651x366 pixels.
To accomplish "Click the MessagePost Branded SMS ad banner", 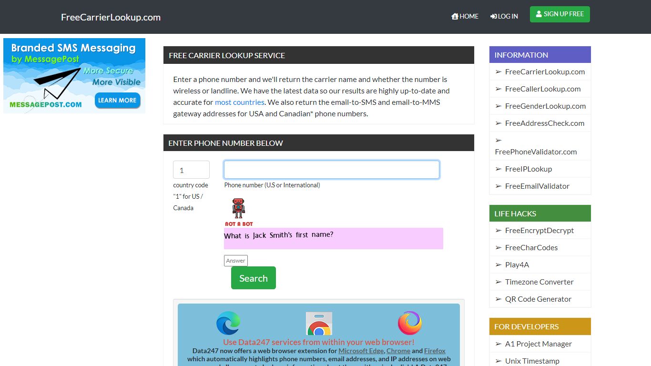I will click(x=74, y=76).
